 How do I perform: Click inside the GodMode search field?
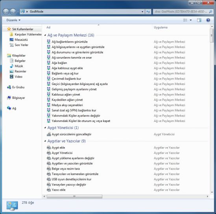(x=181, y=11)
